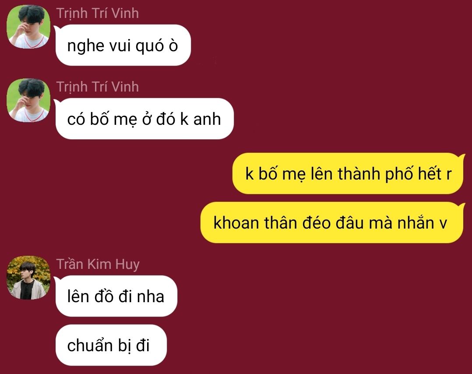
Task: Click the second Trịnh Trí Vinh sender name
Action: [x=98, y=87]
